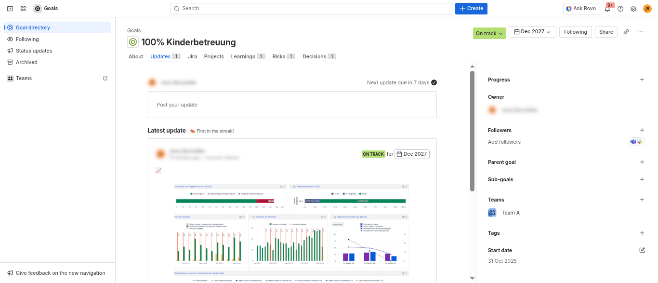Collapse the sidebar using the top-left panel icon
The height and width of the screenshot is (283, 658).
tap(10, 9)
